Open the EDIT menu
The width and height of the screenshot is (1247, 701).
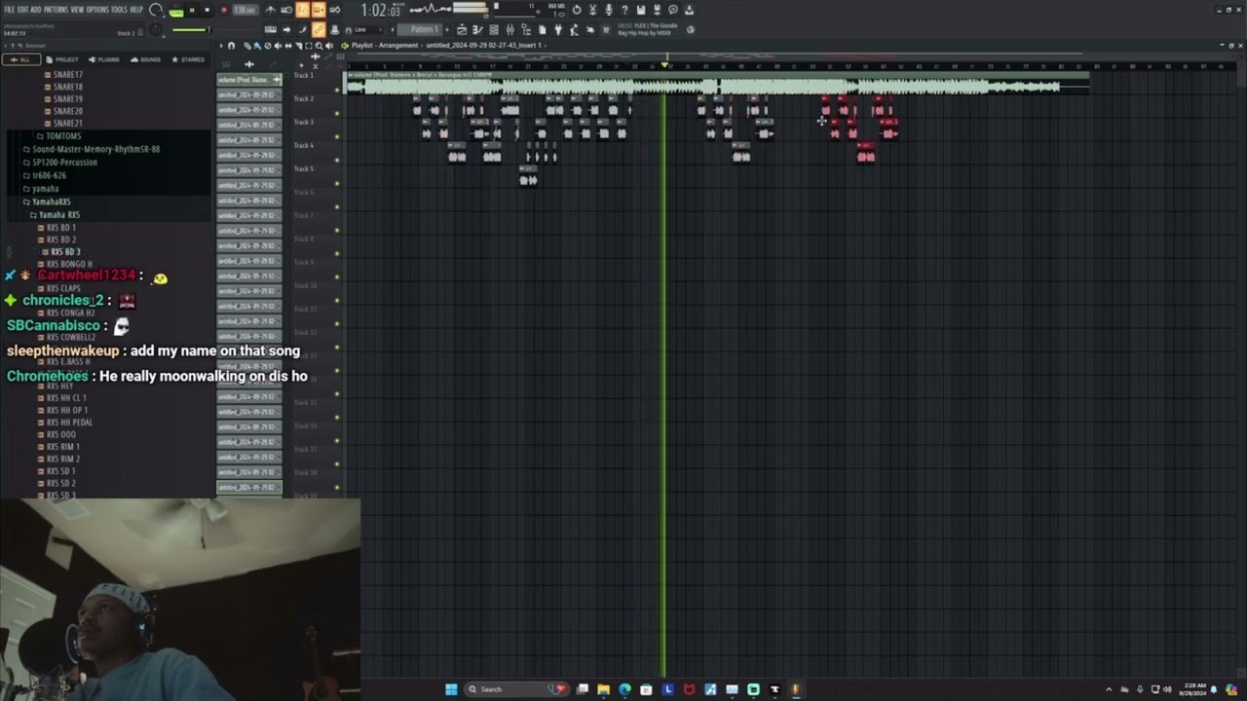tap(22, 10)
